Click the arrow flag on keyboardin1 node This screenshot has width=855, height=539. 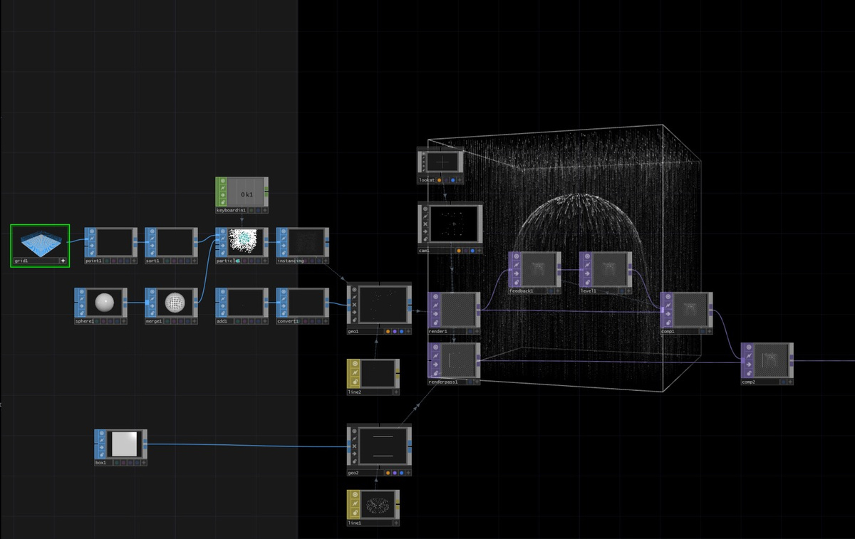click(x=223, y=195)
